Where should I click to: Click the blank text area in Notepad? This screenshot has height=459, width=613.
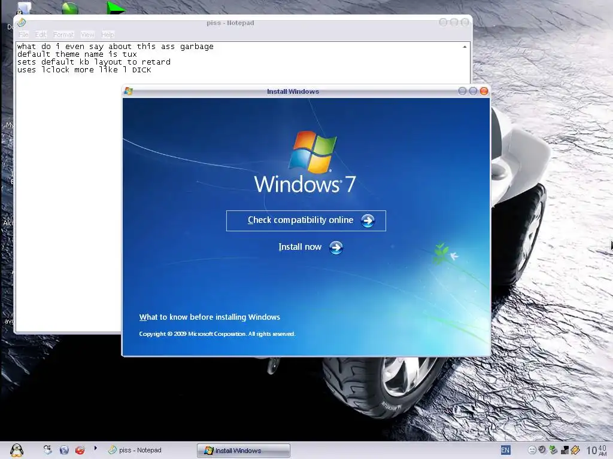tap(68, 203)
